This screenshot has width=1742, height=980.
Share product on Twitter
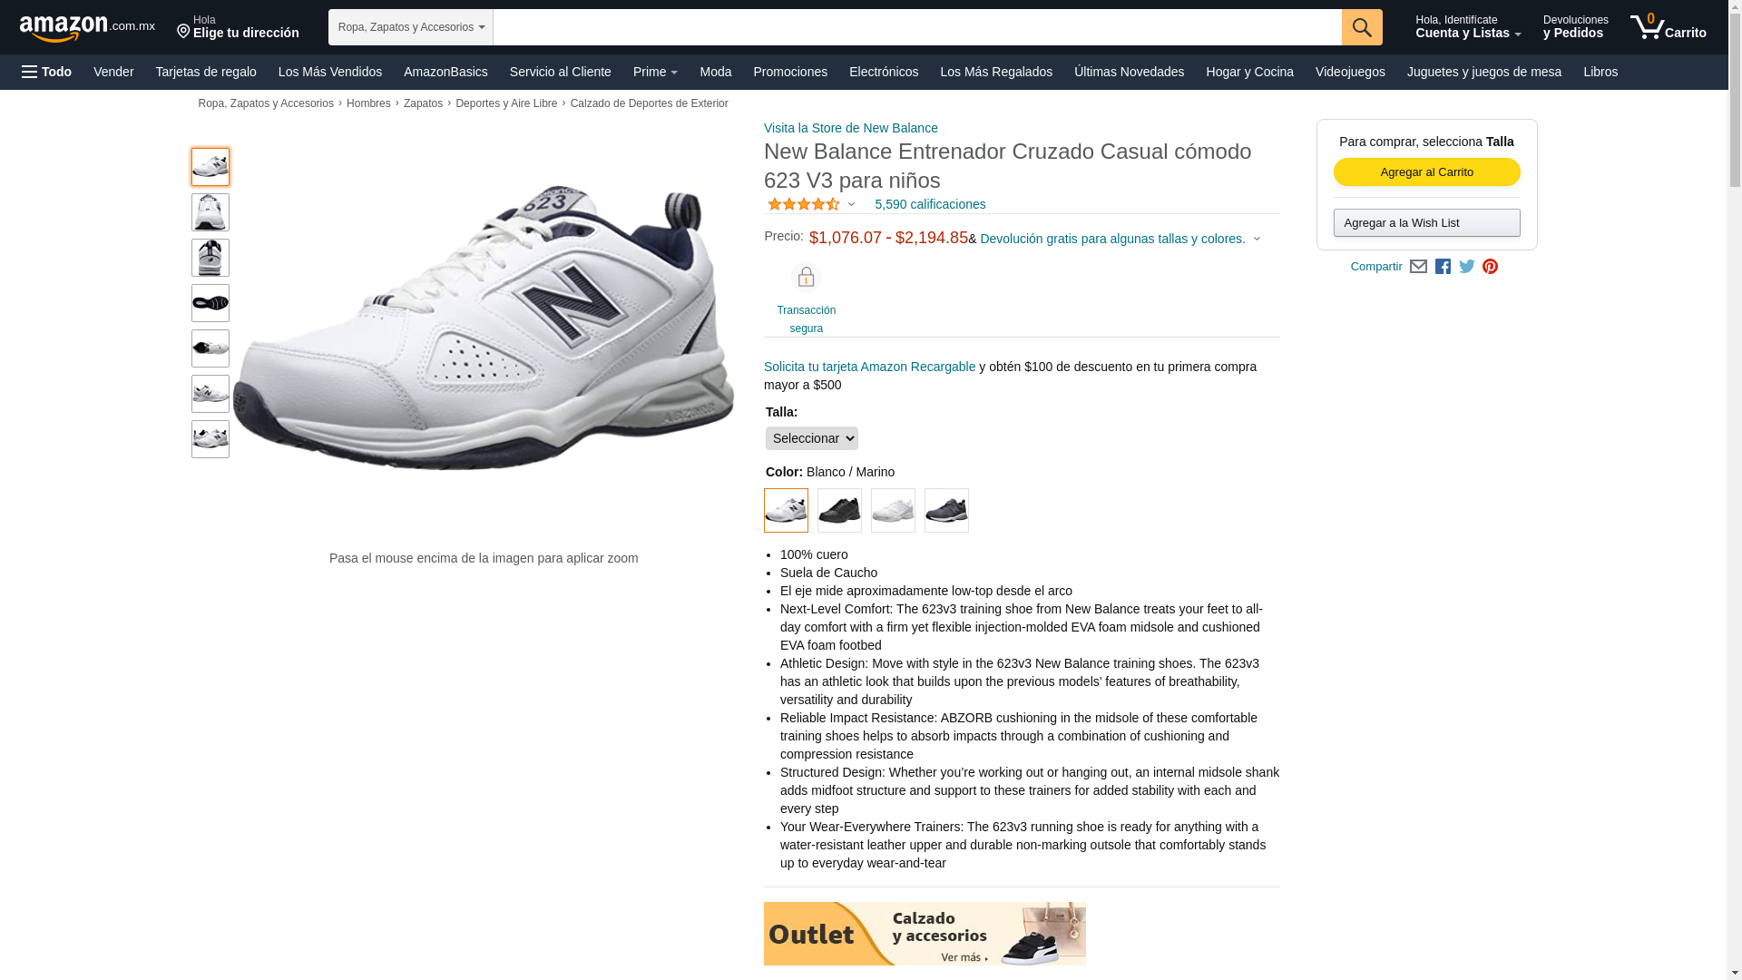pyautogui.click(x=1467, y=267)
